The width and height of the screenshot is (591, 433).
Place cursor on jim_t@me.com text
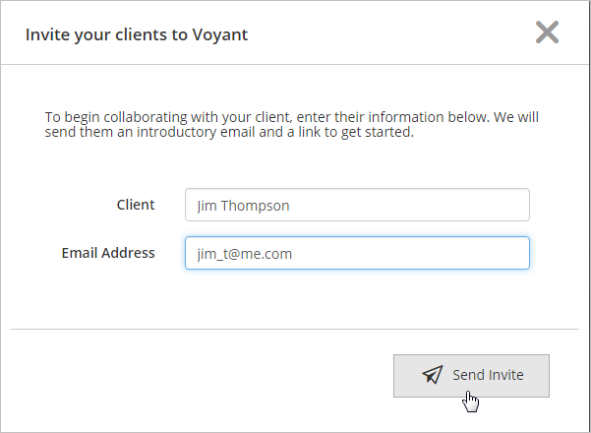244,254
